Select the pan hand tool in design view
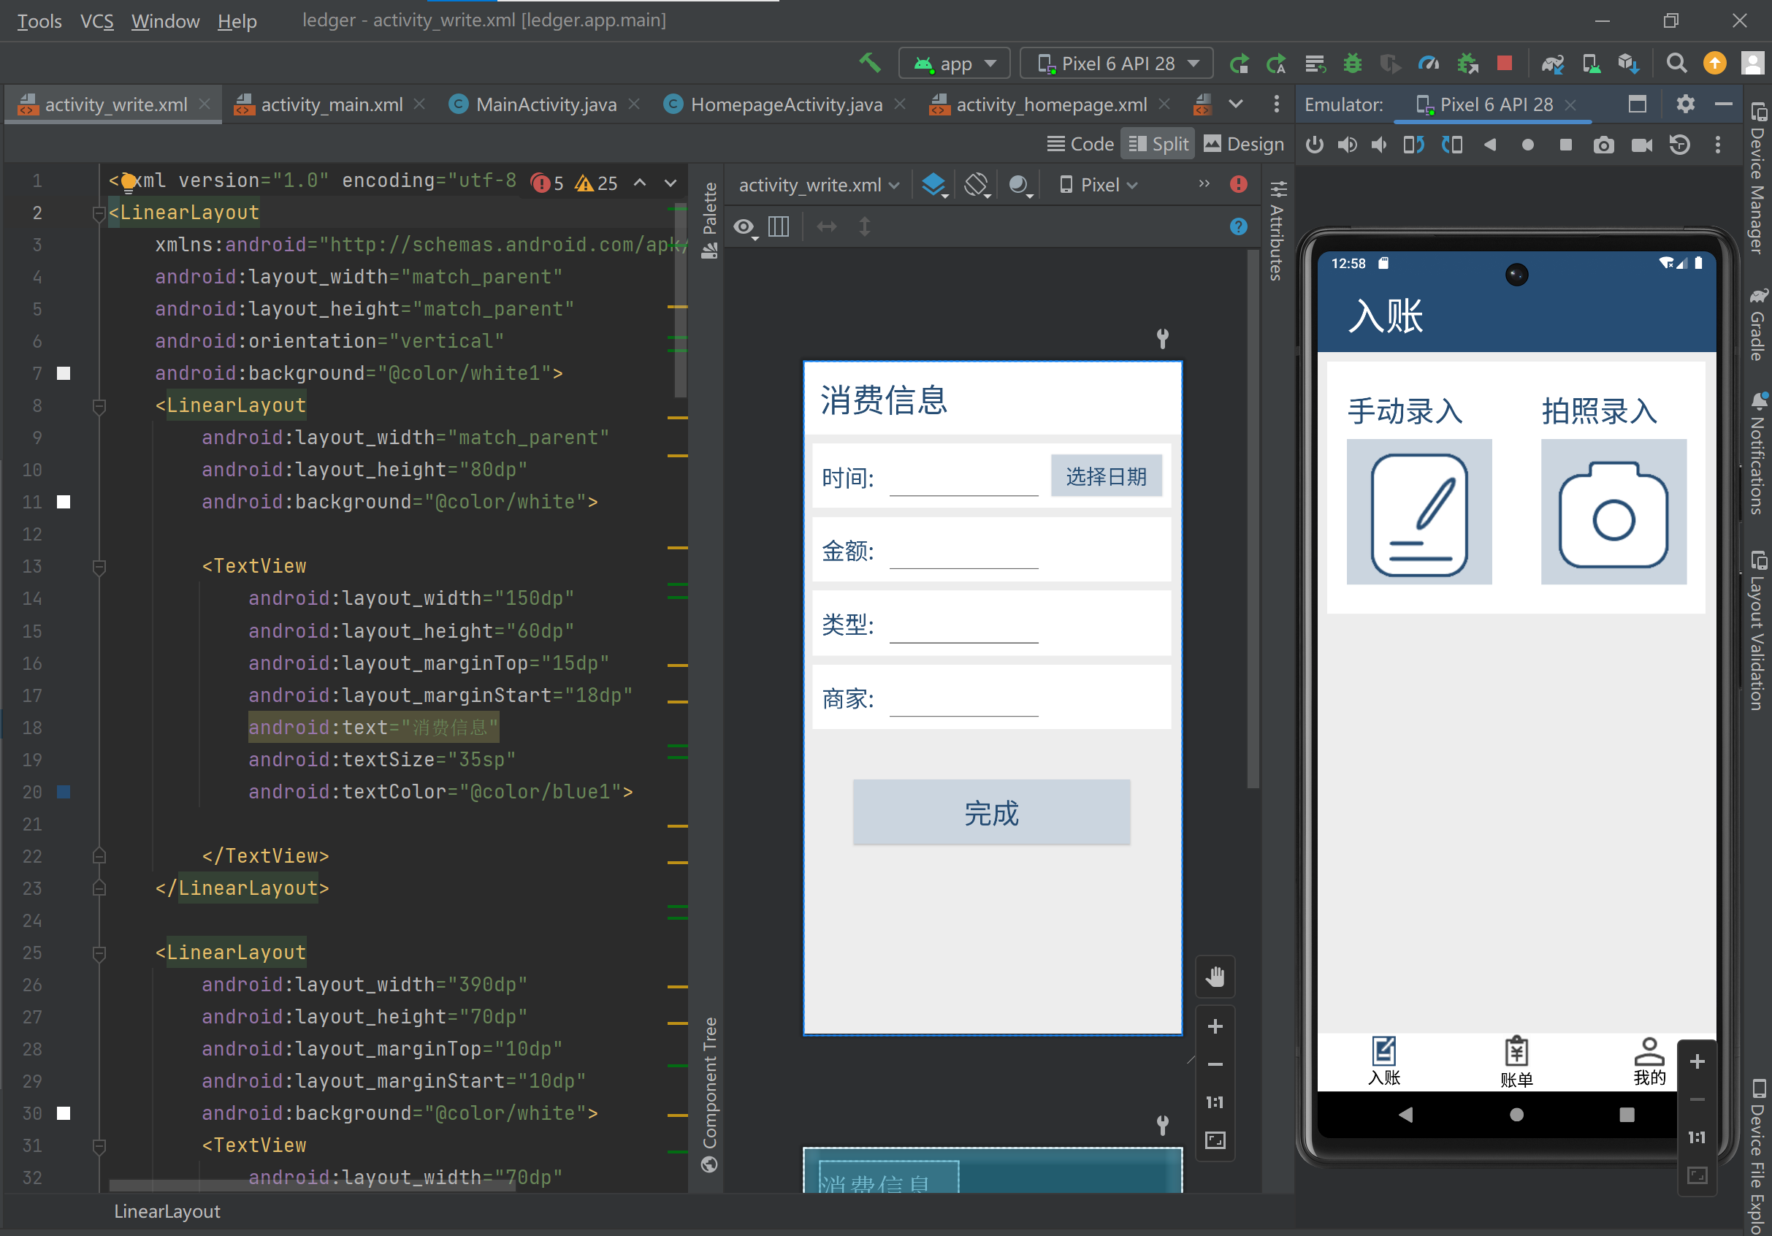The image size is (1772, 1236). tap(1215, 977)
